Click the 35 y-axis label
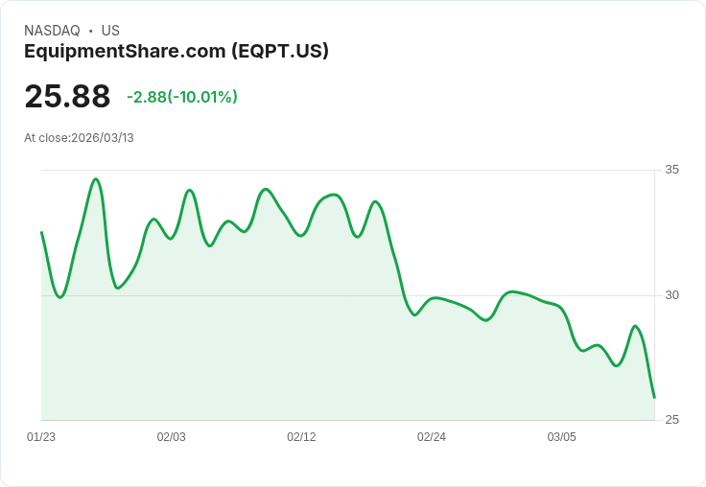706x487 pixels. tap(671, 170)
